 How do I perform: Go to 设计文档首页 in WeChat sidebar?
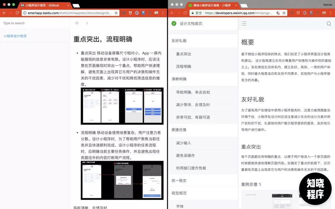[x=191, y=23]
